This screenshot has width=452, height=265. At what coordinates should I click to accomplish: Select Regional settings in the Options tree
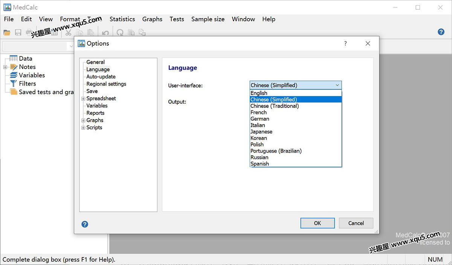pos(106,84)
